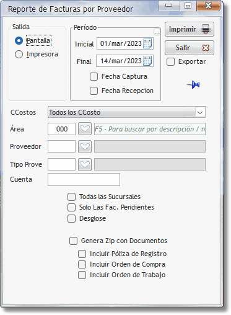This screenshot has height=315, width=231.
Task: Open calendar picker for Inicial date
Action: (x=147, y=43)
